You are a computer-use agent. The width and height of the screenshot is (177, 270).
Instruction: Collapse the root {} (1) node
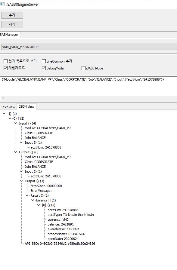(x=4, y=114)
